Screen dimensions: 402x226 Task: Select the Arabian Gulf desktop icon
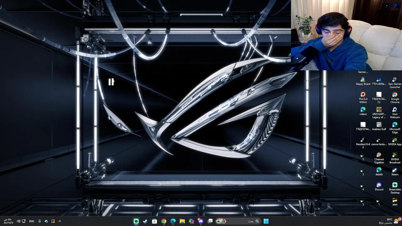379,126
